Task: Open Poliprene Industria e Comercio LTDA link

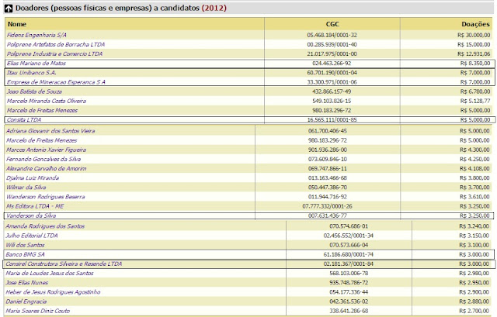Action: pyautogui.click(x=54, y=53)
